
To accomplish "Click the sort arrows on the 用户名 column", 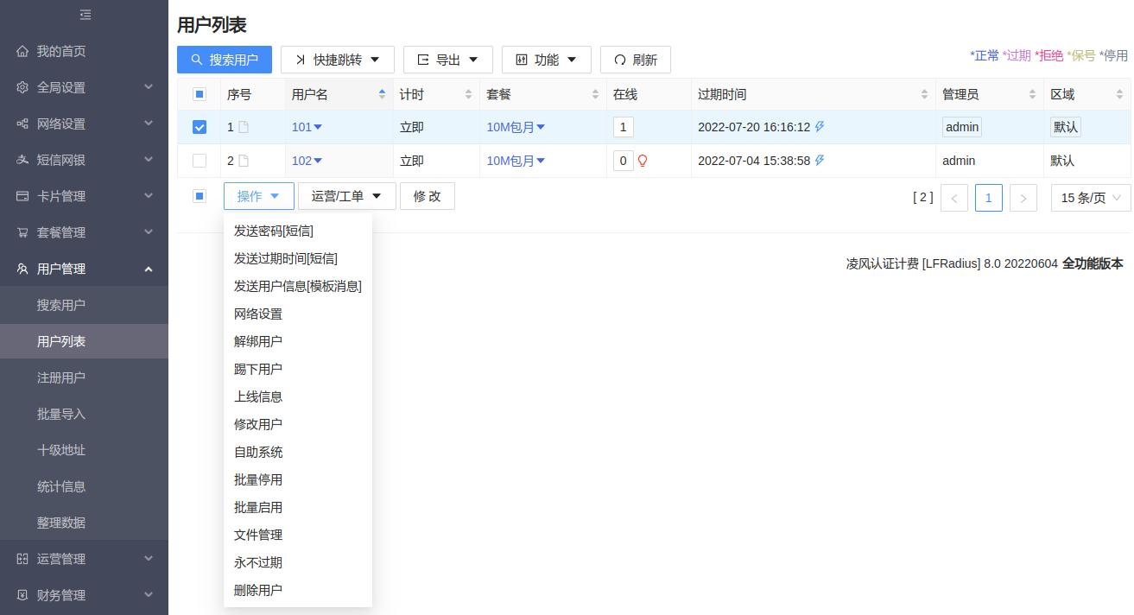I will coord(382,94).
